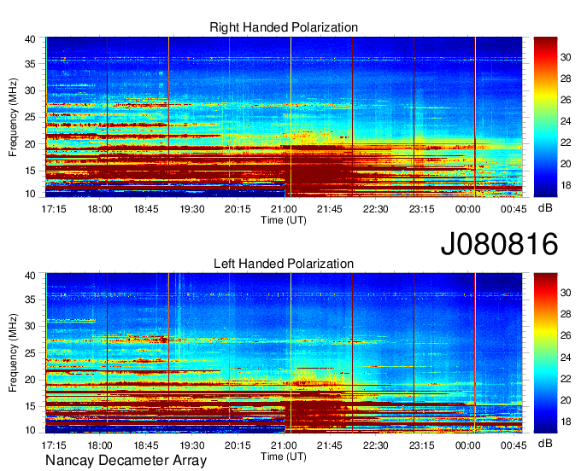Click the 21:45 time tick of Right Handed plot
581x471 pixels.
pyautogui.click(x=330, y=209)
